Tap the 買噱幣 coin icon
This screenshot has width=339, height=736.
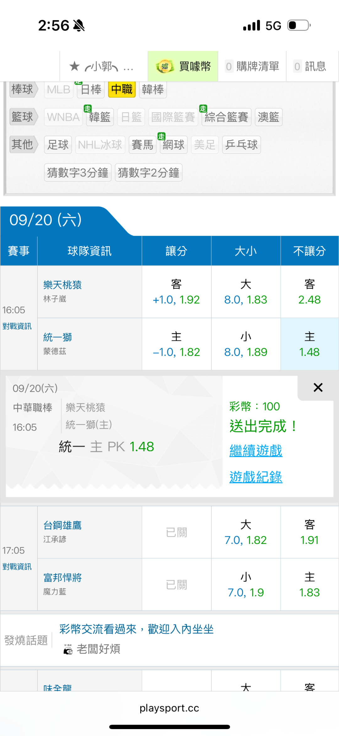pyautogui.click(x=165, y=66)
